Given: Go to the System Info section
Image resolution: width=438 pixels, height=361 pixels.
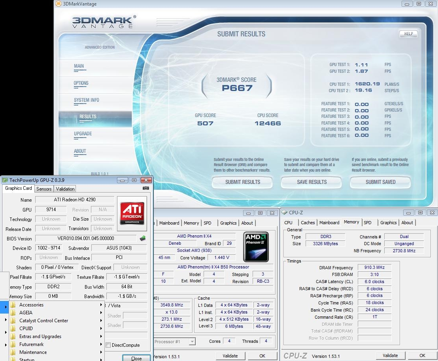Looking at the screenshot, I should click(86, 100).
